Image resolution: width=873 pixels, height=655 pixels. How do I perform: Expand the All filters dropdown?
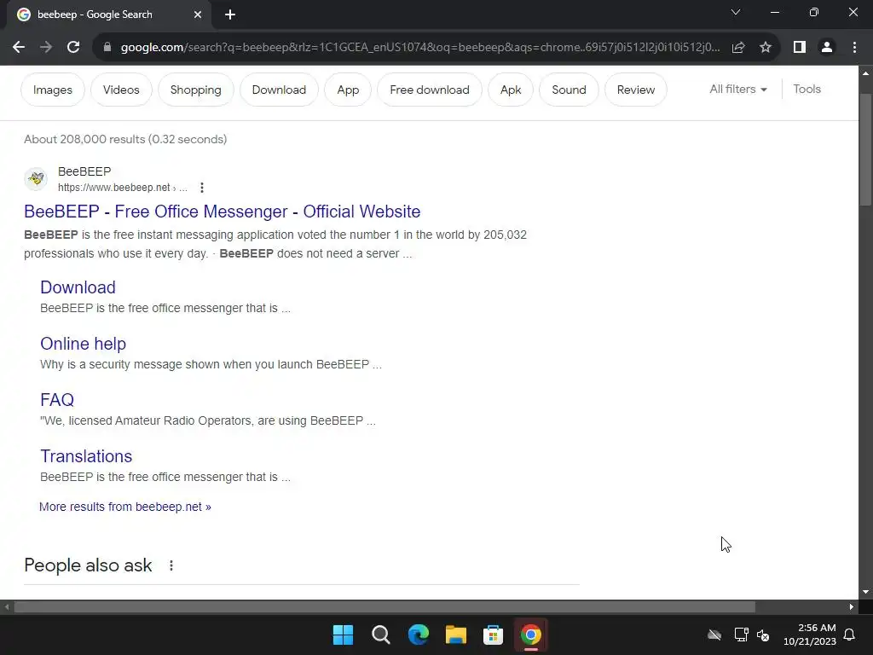tap(738, 89)
